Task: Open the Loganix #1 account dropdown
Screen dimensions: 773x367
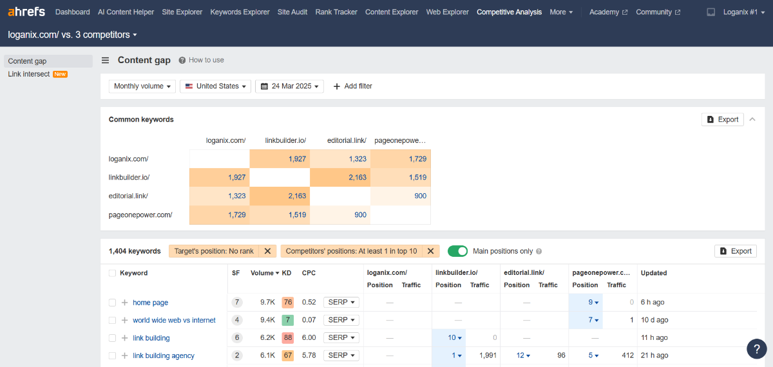Action: (744, 12)
